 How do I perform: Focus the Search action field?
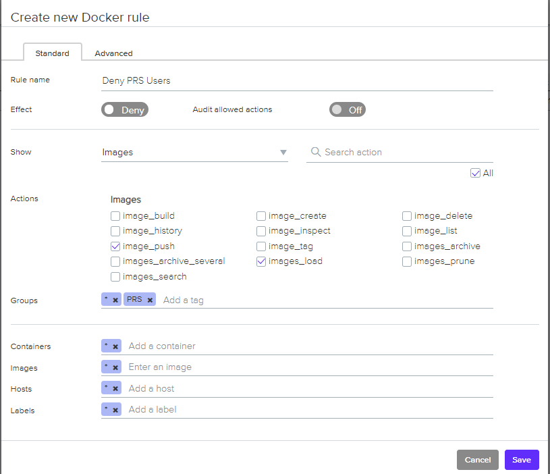[x=405, y=153]
